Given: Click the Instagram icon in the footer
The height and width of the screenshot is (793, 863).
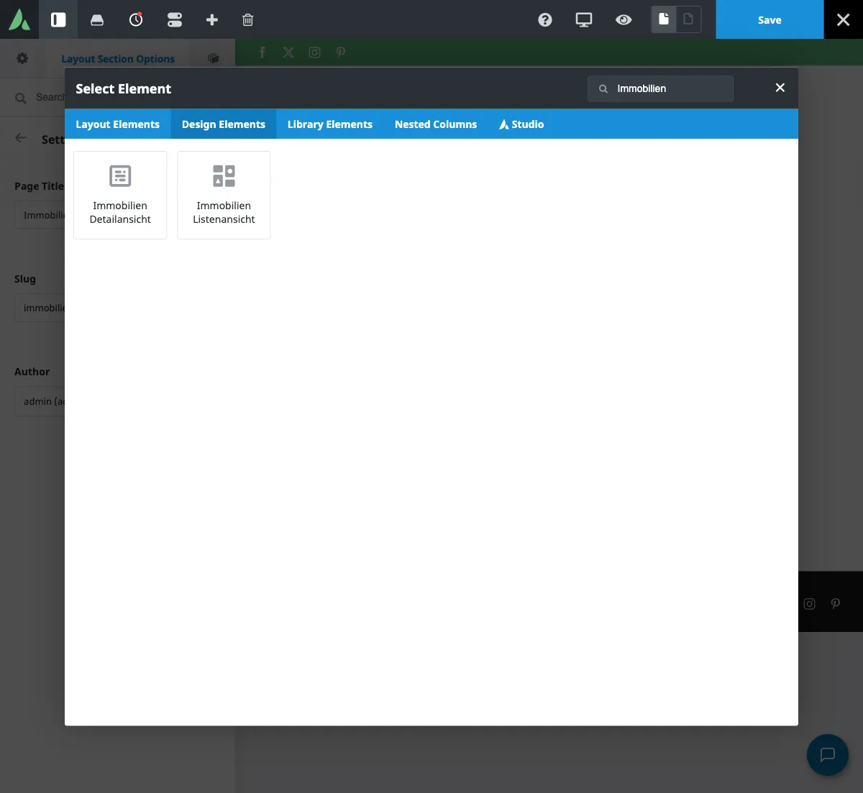Looking at the screenshot, I should 809,604.
